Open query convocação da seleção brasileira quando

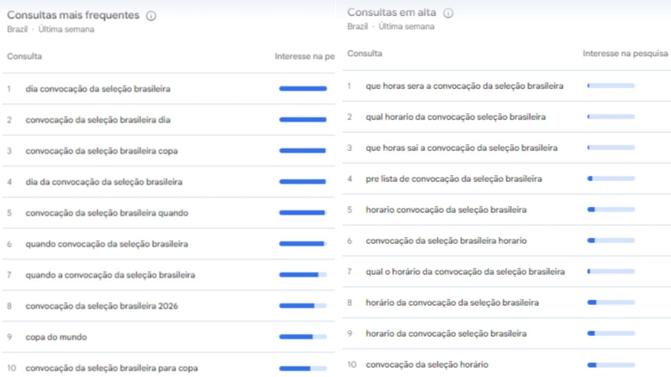click(107, 213)
